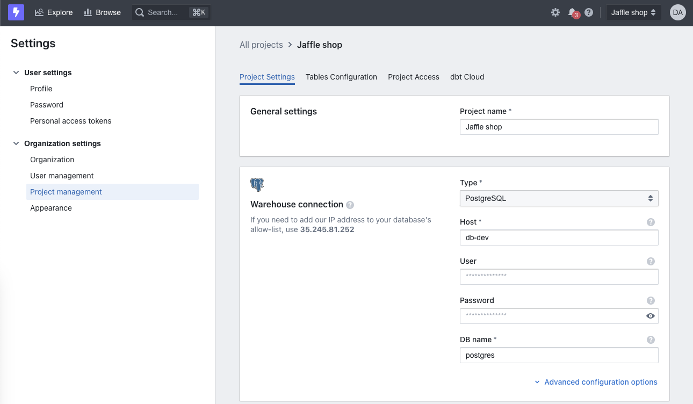The height and width of the screenshot is (404, 693).
Task: Open the Jaffle shop project switcher
Action: 633,12
